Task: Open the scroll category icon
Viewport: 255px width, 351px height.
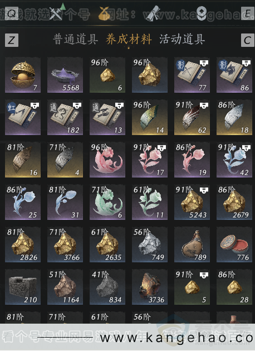Action: [154, 13]
